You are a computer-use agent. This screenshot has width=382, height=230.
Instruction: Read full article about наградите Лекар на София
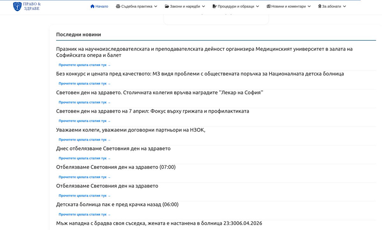84,103
